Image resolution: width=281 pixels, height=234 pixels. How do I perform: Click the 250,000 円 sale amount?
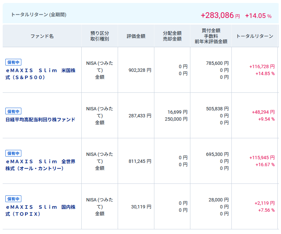(176, 119)
